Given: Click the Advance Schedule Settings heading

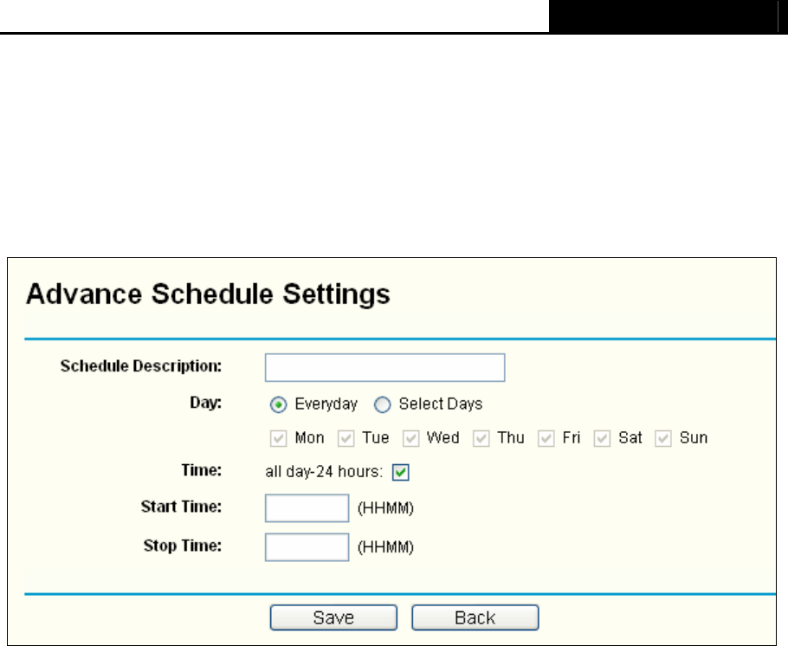Looking at the screenshot, I should [x=208, y=294].
